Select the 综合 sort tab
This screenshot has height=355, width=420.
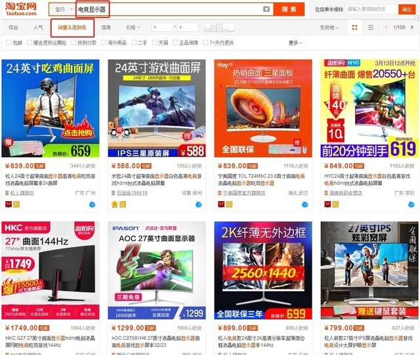13,28
